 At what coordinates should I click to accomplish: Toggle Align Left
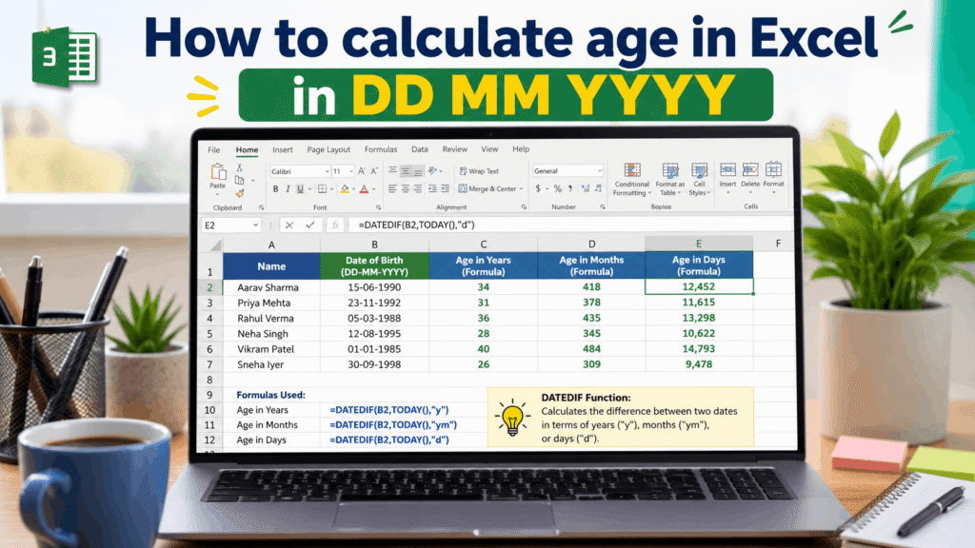[x=392, y=188]
